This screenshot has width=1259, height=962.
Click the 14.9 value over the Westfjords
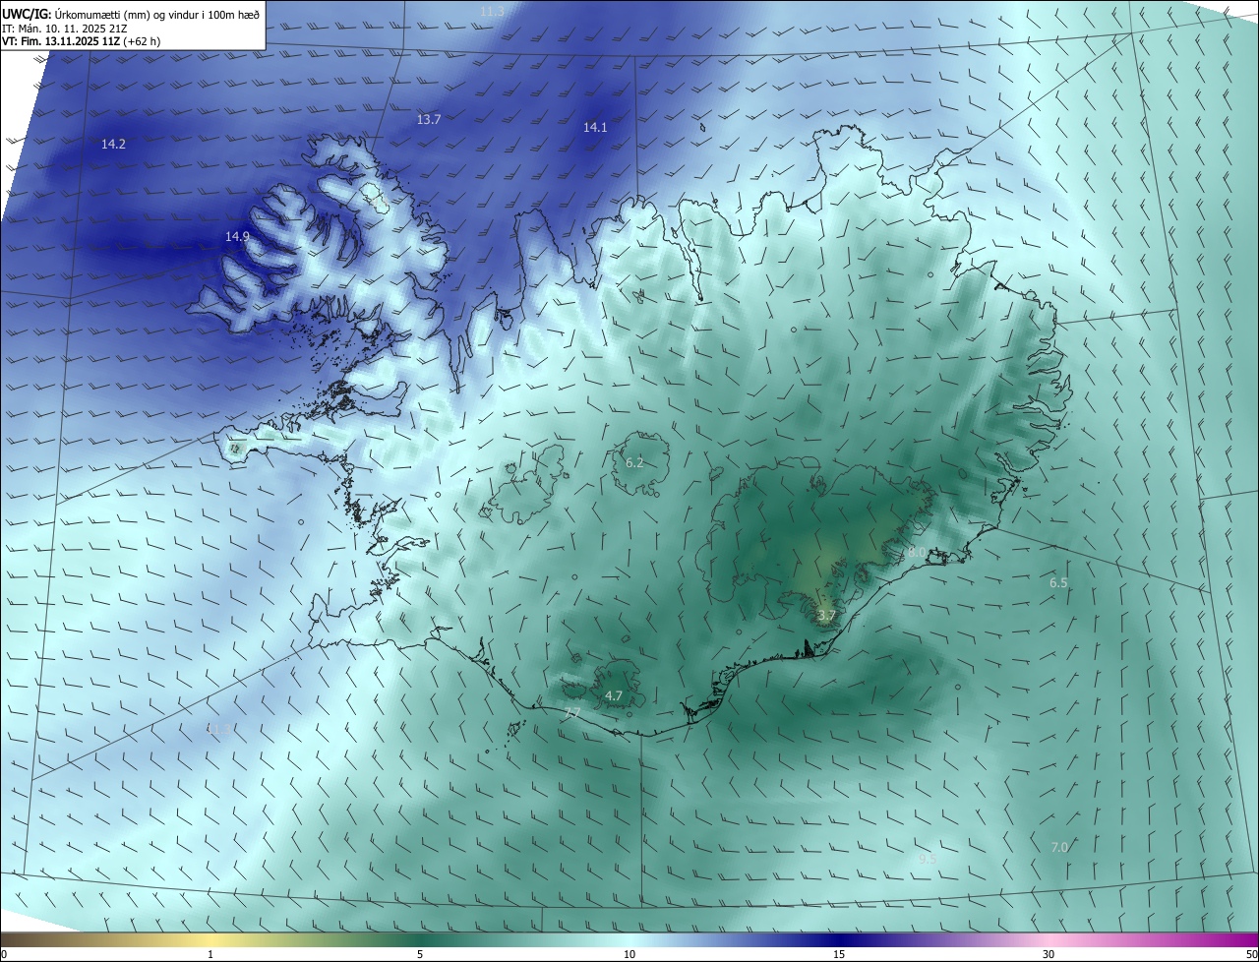[x=237, y=236]
